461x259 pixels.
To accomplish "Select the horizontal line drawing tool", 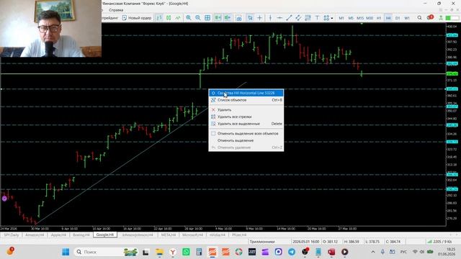I will click(x=279, y=18).
